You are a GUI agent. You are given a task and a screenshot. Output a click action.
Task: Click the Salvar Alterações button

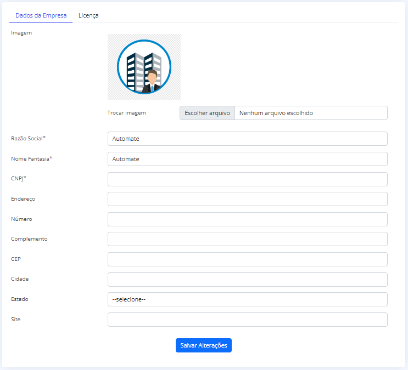(x=204, y=345)
